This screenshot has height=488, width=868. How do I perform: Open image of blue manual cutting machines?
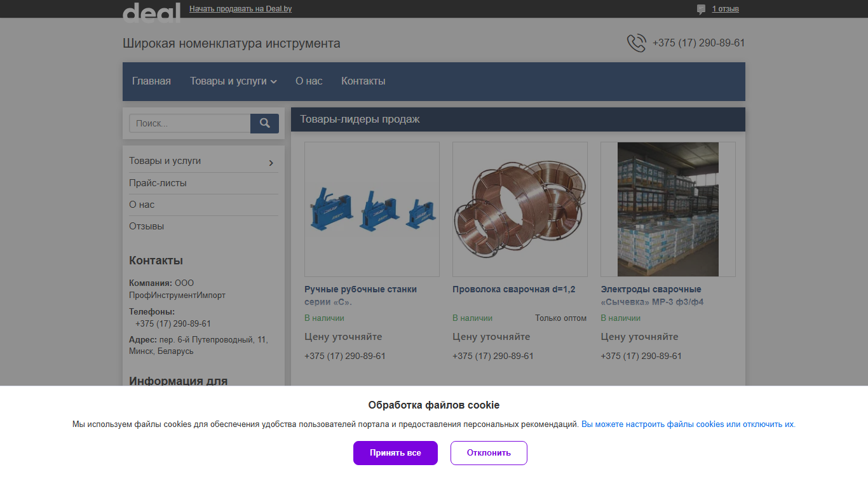click(x=372, y=209)
